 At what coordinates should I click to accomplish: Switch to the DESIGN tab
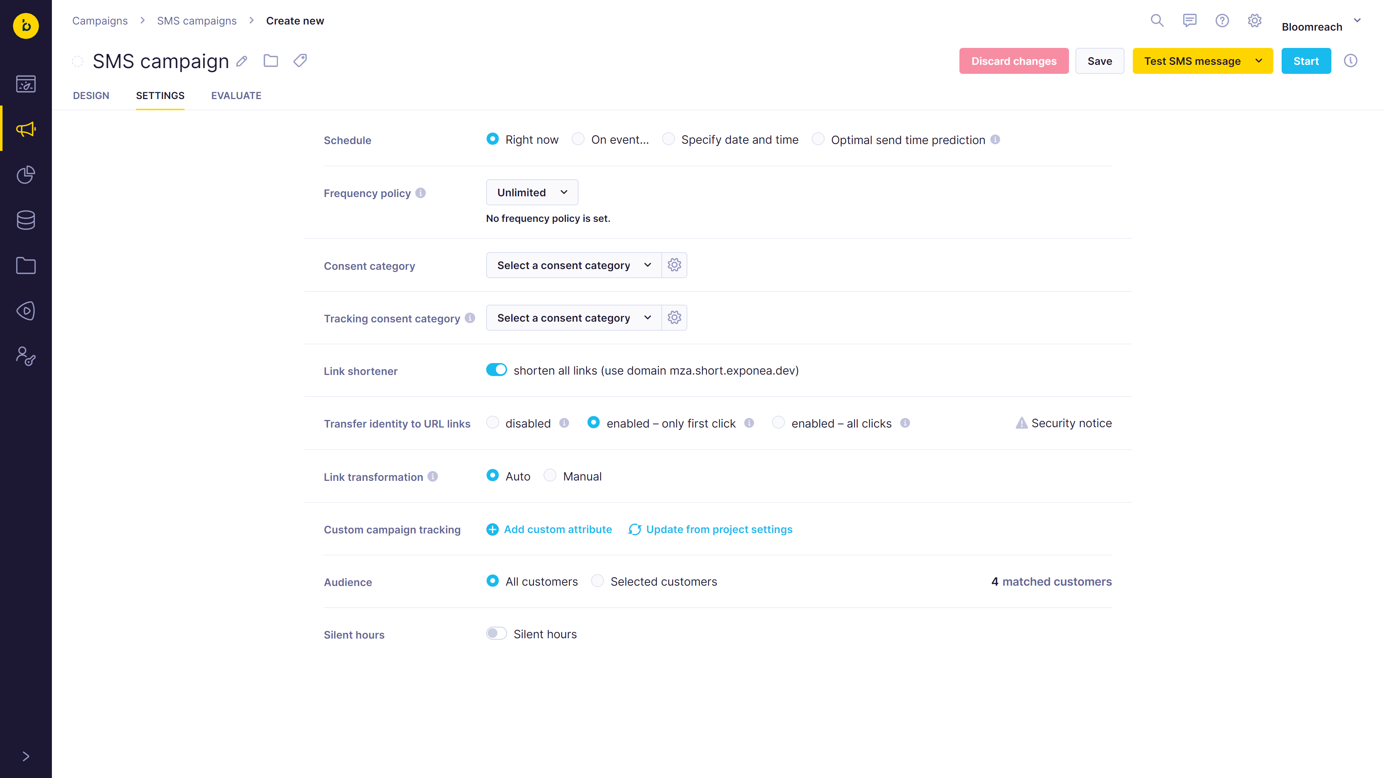[91, 95]
